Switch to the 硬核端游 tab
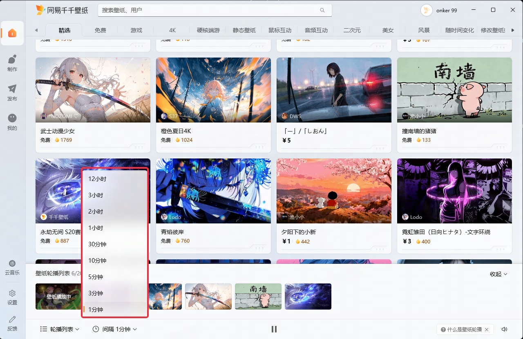This screenshot has width=523, height=339. click(208, 30)
